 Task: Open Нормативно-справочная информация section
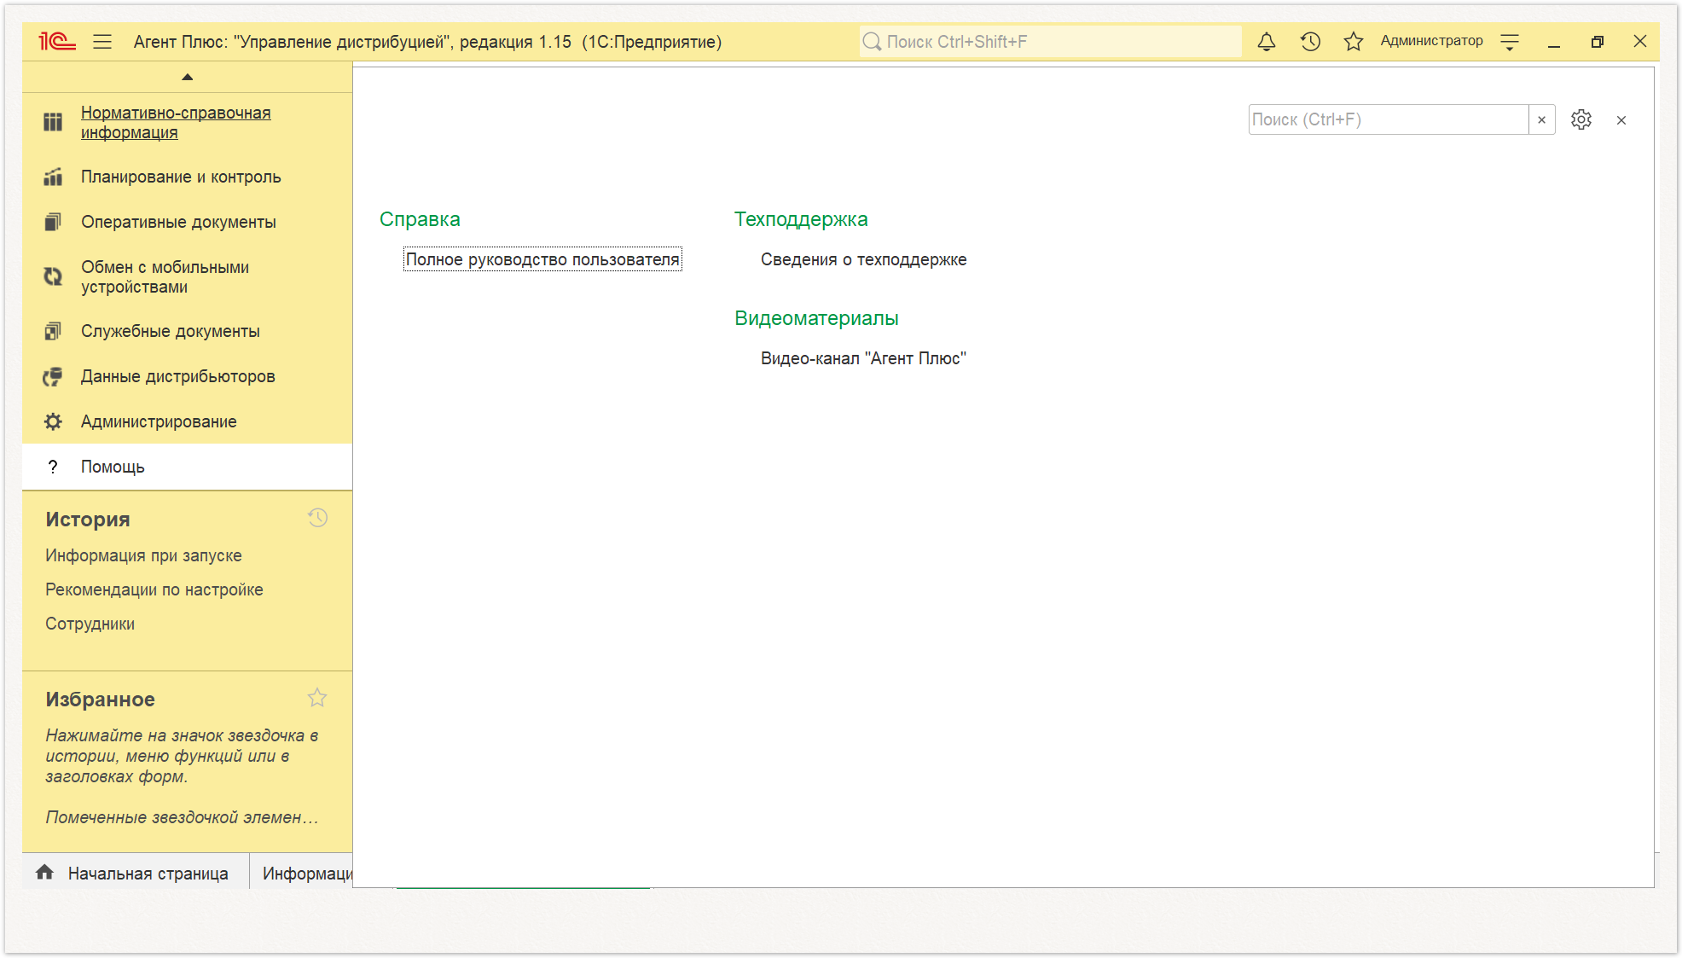176,123
